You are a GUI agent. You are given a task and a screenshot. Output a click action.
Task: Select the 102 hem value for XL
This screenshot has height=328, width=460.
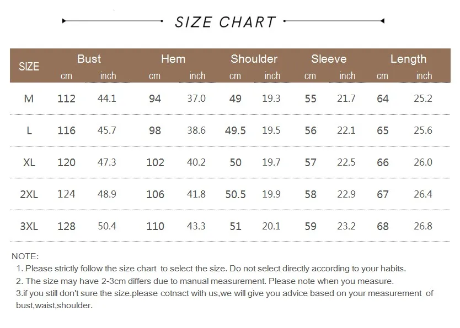tap(156, 162)
